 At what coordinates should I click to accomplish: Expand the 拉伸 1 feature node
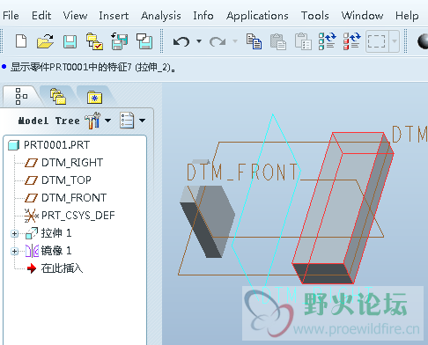point(14,233)
